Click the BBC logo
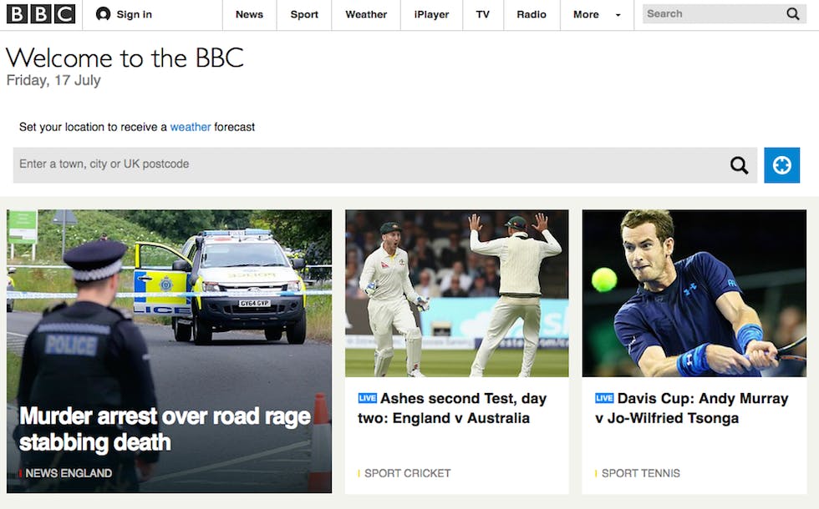Screen dimensions: 819x509 [39, 13]
